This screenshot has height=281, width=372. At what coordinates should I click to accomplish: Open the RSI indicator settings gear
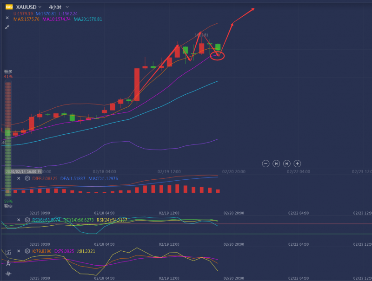(27, 220)
